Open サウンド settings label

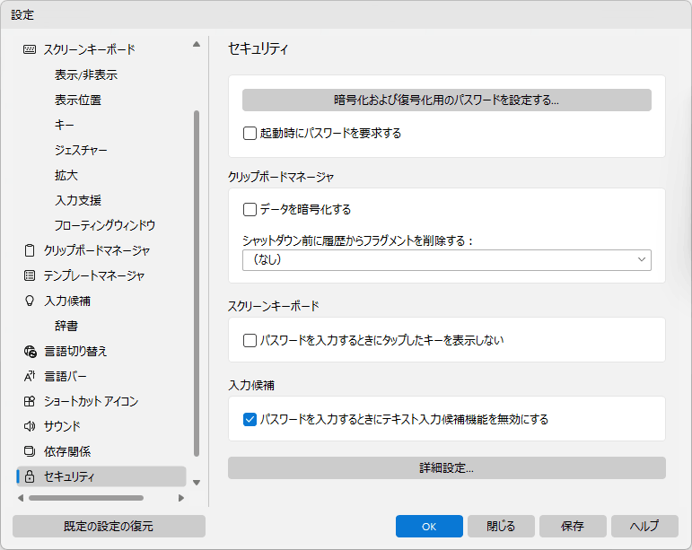pos(62,426)
